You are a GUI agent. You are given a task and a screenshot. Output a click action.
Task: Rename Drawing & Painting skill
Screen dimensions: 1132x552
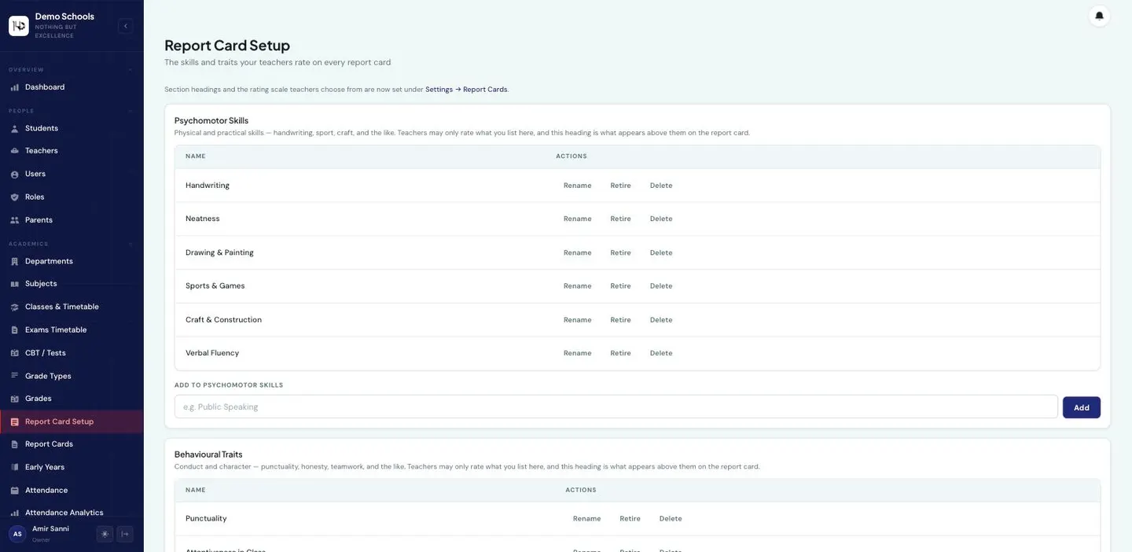click(x=577, y=252)
